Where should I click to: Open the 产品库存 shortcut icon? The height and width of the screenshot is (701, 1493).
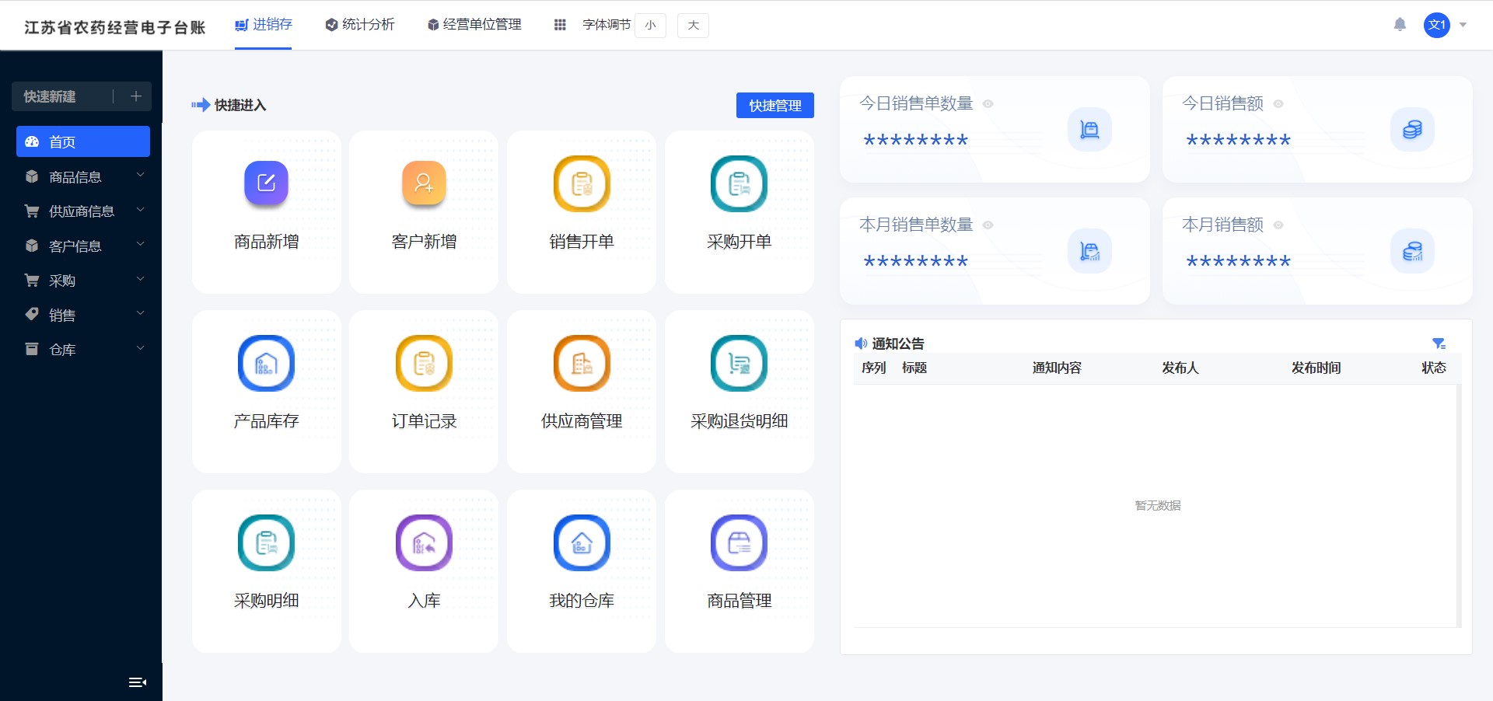(266, 363)
